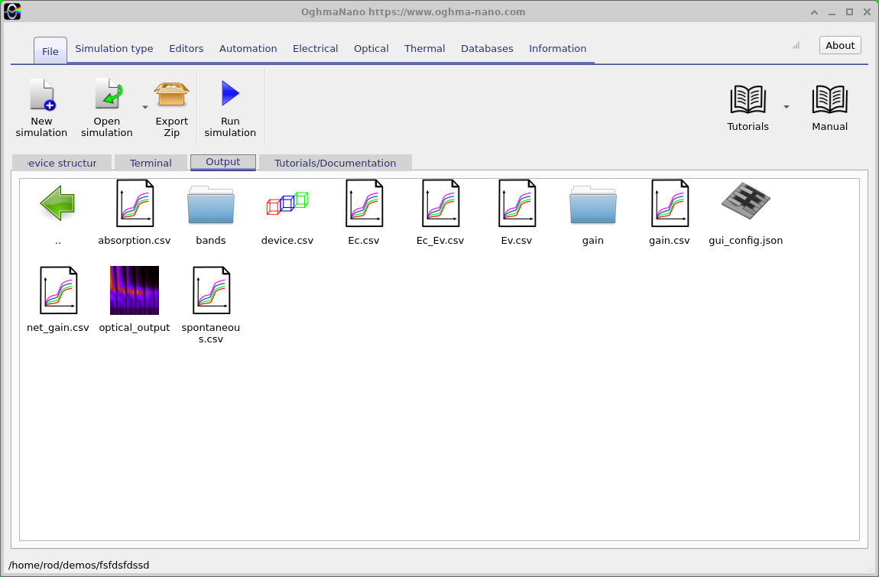
Task: Click the net_gain.csv file name label
Action: coord(58,327)
